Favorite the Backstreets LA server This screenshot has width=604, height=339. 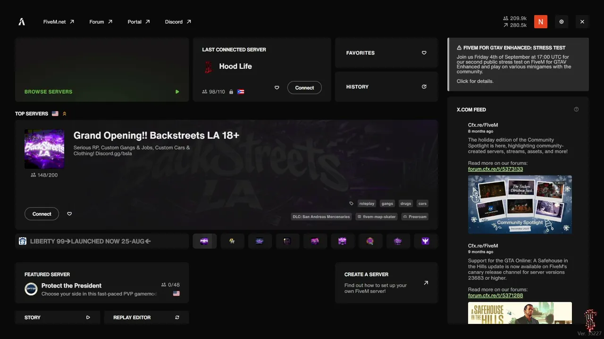tap(69, 214)
